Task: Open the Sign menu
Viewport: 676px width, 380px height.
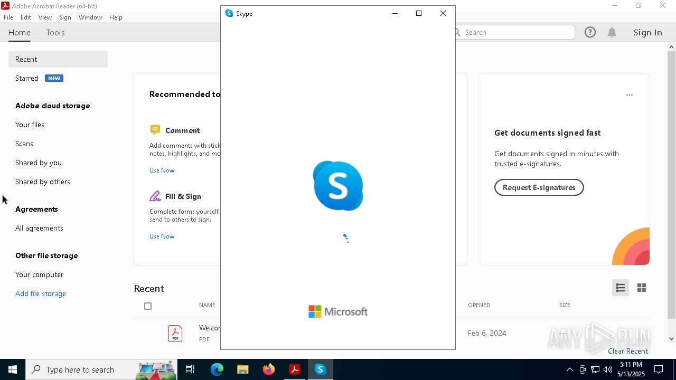Action: coord(65,17)
